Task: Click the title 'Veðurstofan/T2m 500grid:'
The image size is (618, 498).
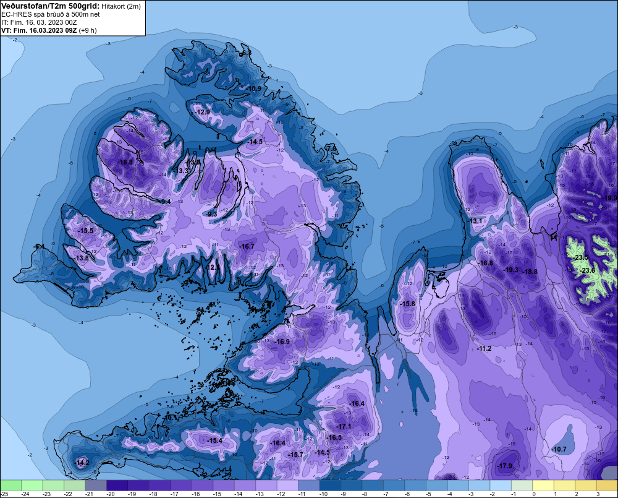Action: [51, 6]
